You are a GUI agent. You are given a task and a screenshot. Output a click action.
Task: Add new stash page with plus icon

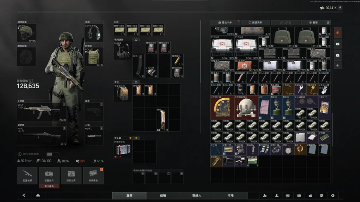338,65
